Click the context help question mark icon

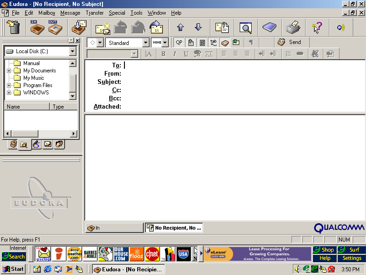(317, 27)
